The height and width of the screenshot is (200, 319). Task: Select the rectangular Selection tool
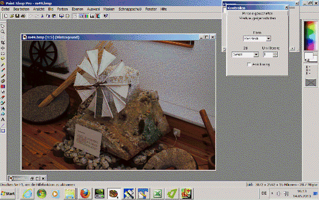coord(3,54)
